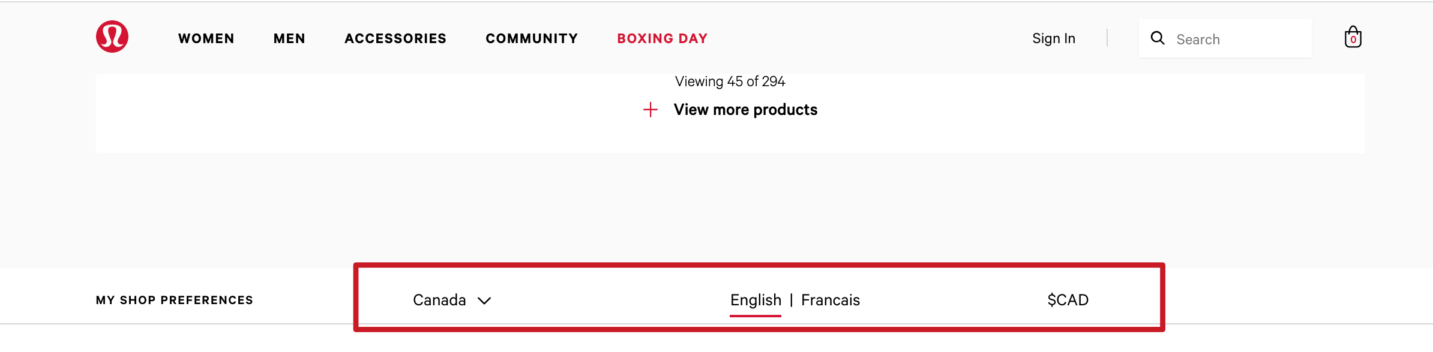Image resolution: width=1433 pixels, height=352 pixels.
Task: Open the COMMUNITY menu
Action: (x=532, y=38)
